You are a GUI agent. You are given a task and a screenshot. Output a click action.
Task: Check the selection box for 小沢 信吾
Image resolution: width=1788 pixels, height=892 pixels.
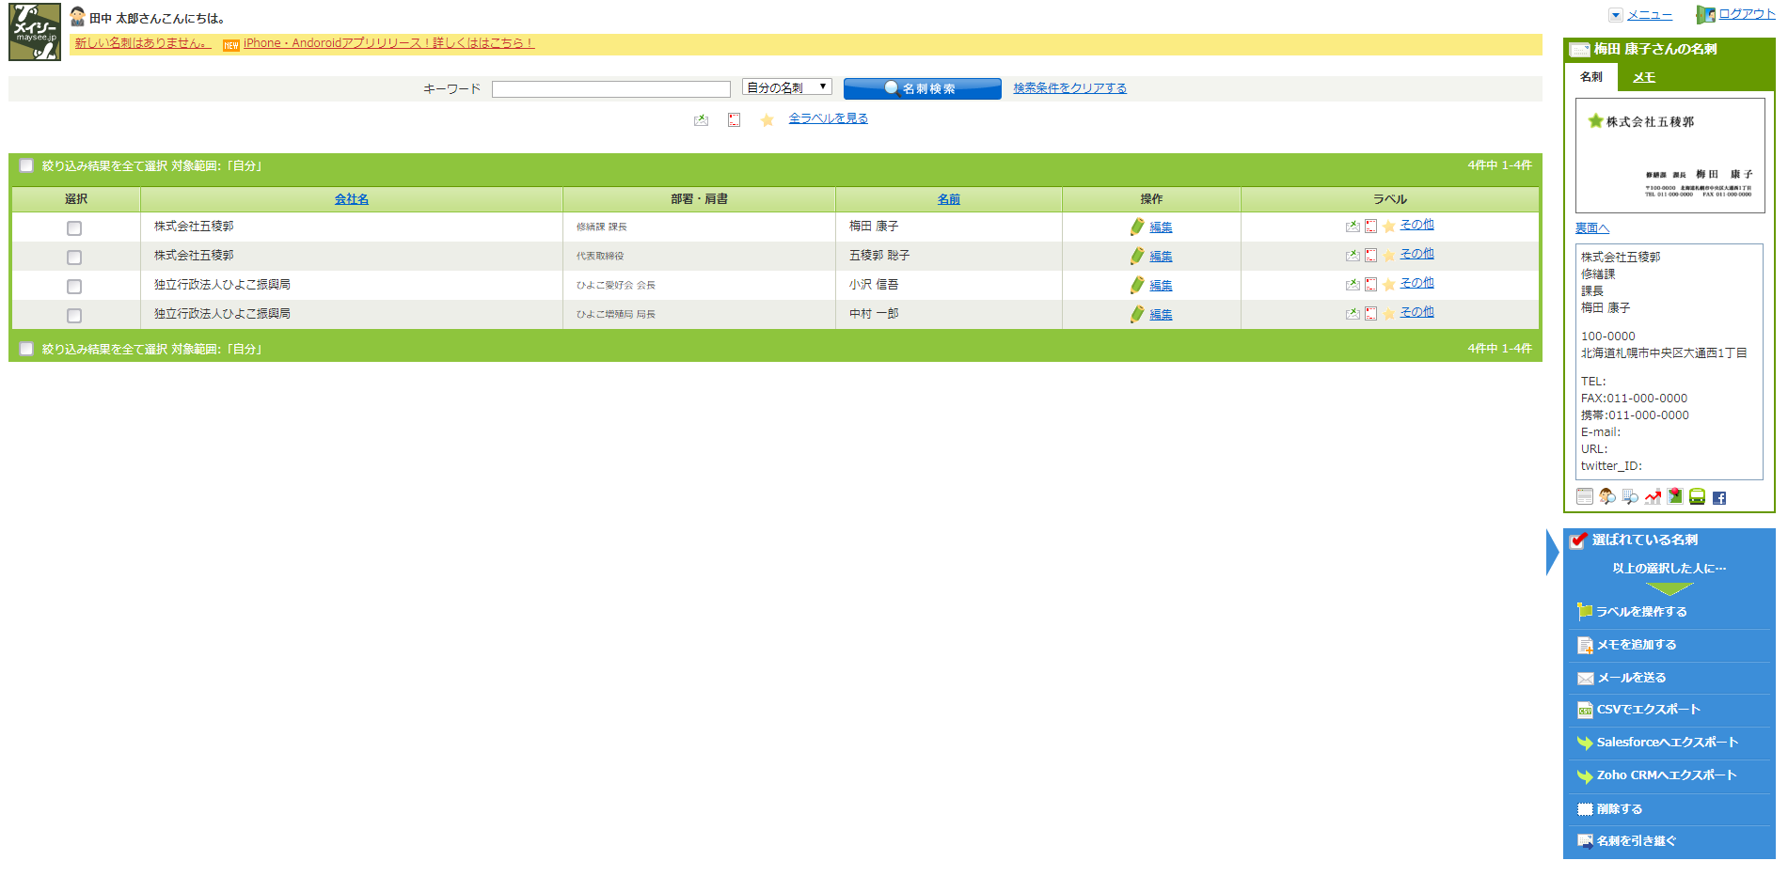[x=74, y=287]
